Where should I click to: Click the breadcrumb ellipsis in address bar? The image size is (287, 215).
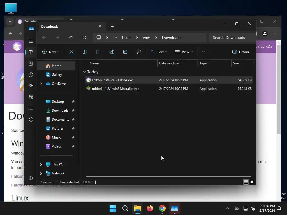pyautogui.click(x=115, y=38)
